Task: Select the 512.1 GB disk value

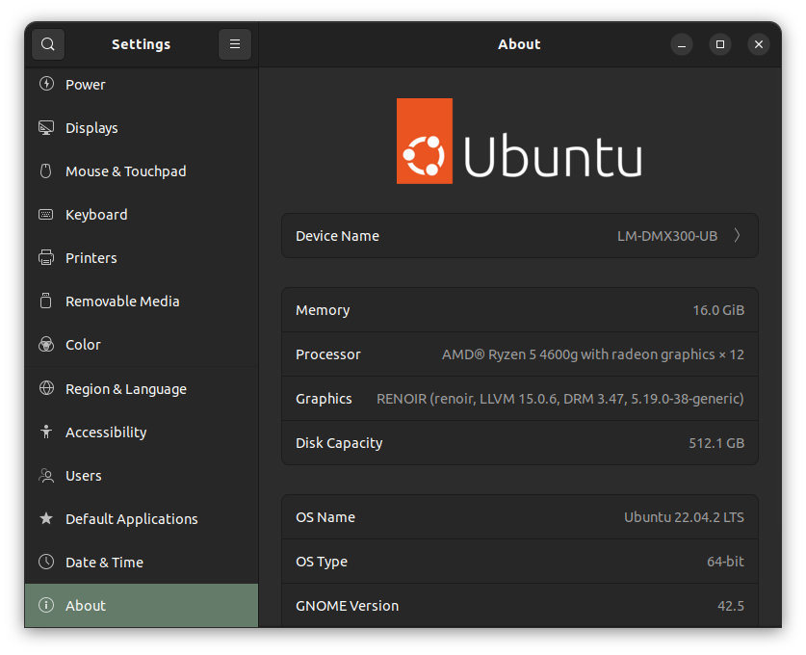Action: [716, 443]
